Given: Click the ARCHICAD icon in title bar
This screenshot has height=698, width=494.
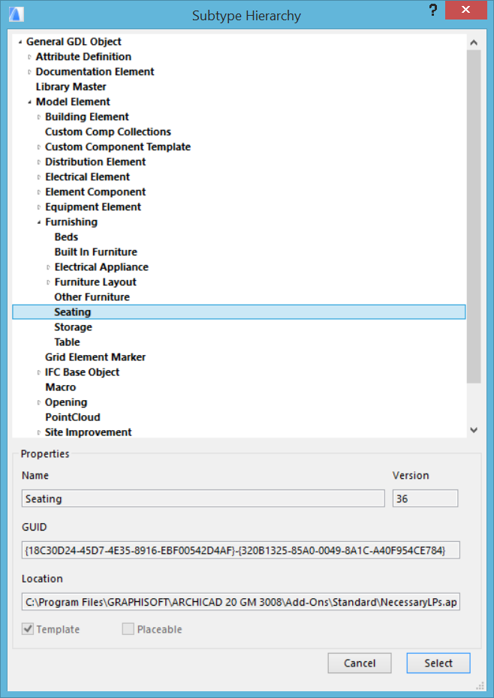Looking at the screenshot, I should (x=16, y=15).
